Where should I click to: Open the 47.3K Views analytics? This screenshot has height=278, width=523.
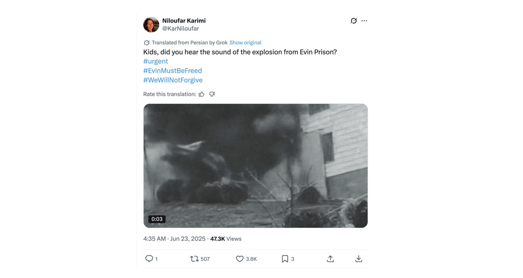click(x=226, y=239)
